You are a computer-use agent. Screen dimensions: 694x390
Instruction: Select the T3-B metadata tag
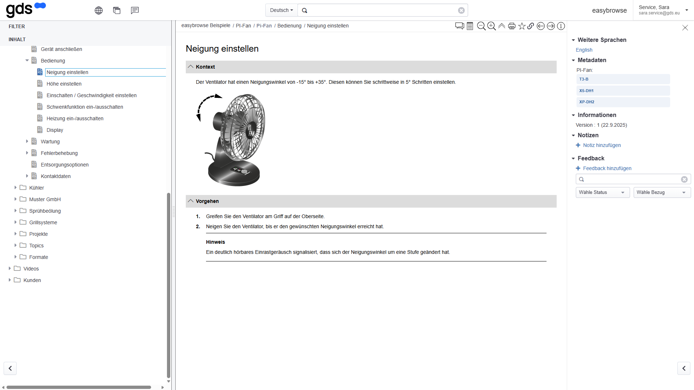[x=623, y=79]
